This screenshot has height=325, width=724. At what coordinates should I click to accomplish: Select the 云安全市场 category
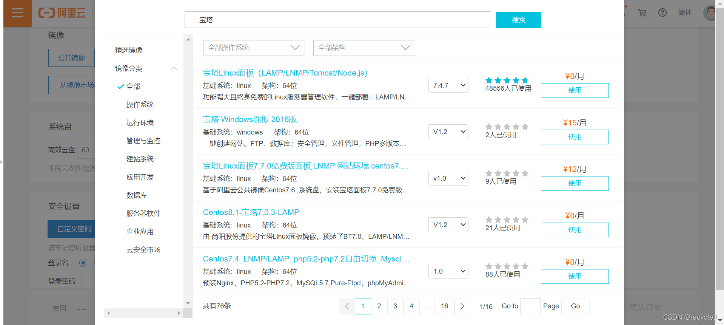click(143, 250)
